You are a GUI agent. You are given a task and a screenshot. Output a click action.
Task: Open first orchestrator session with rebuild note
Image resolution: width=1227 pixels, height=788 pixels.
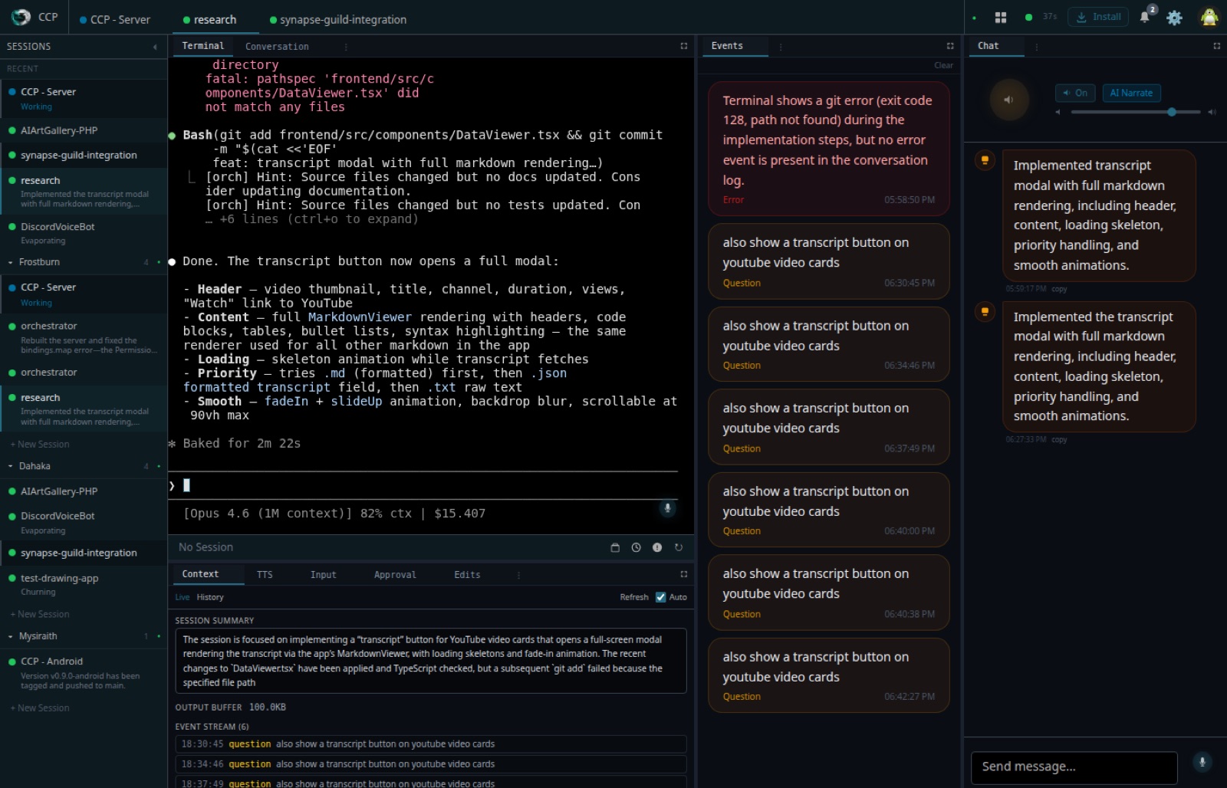tap(84, 337)
